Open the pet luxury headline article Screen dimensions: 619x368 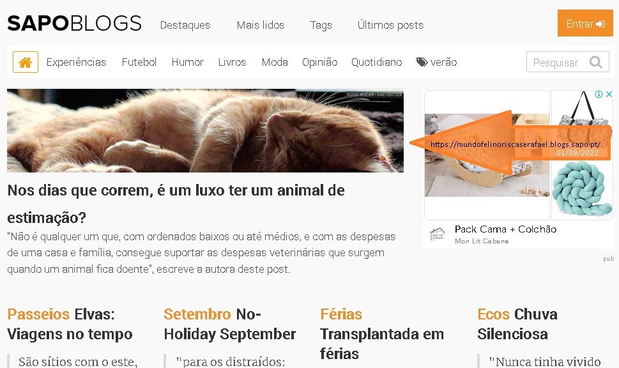click(x=176, y=204)
